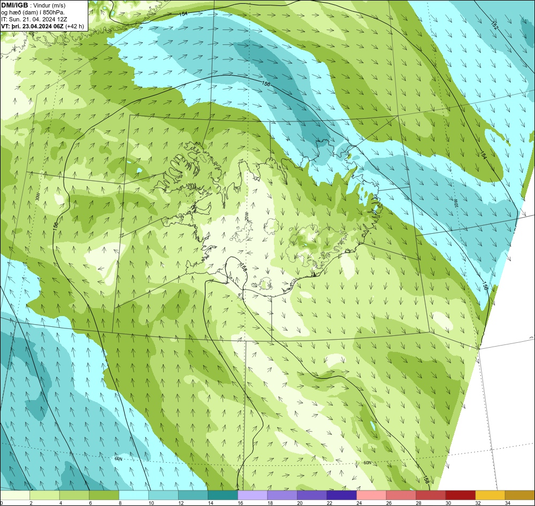Click the legend tick value 30
Viewport: 535px width, 506px height.
pyautogui.click(x=448, y=503)
